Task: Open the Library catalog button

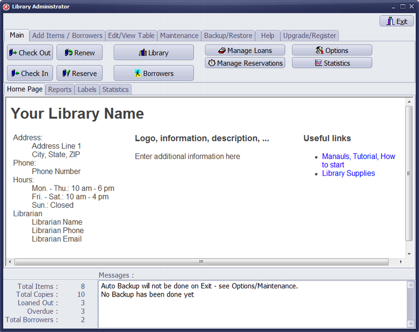Action: click(154, 53)
